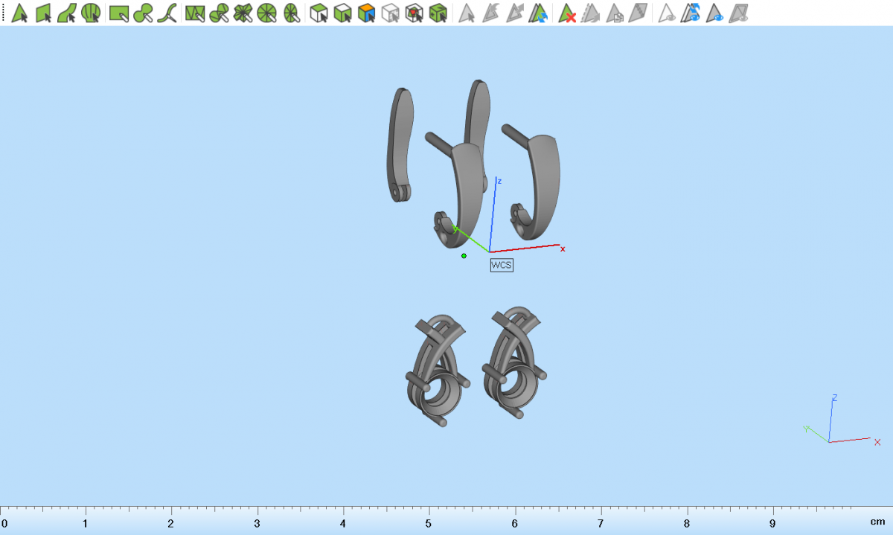893x535 pixels.
Task: Click the triangles icon with blue refresh eye
Action: [692, 13]
